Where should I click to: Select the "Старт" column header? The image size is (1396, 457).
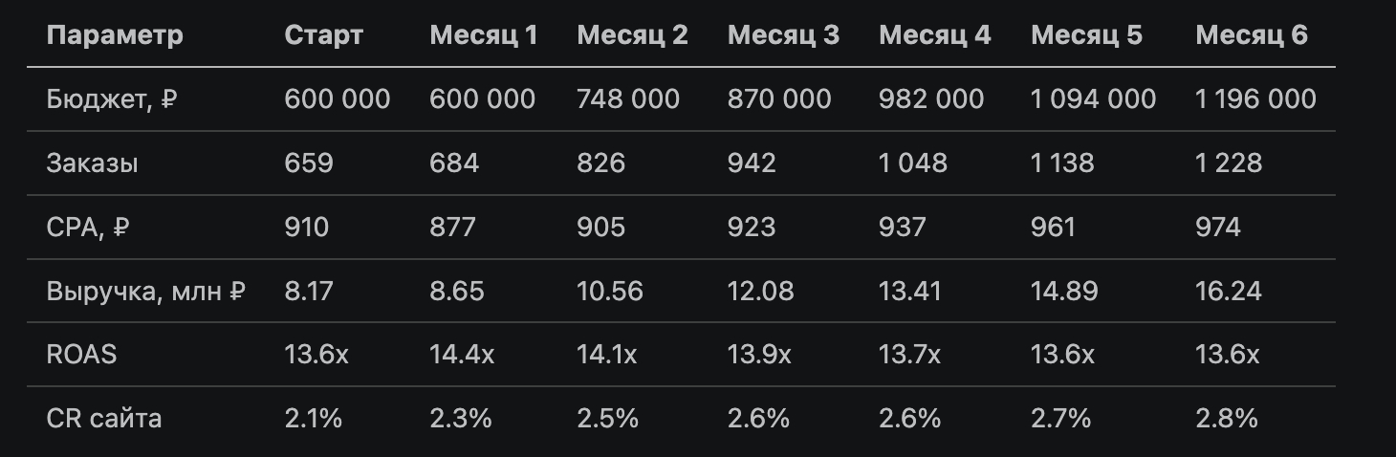[x=323, y=35]
